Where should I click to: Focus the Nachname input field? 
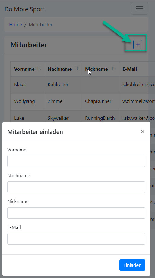click(x=76, y=187)
